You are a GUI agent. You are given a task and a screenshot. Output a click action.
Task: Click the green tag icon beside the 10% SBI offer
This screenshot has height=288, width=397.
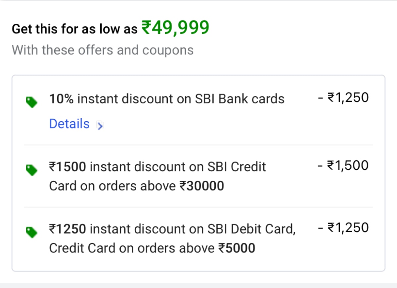tap(31, 102)
